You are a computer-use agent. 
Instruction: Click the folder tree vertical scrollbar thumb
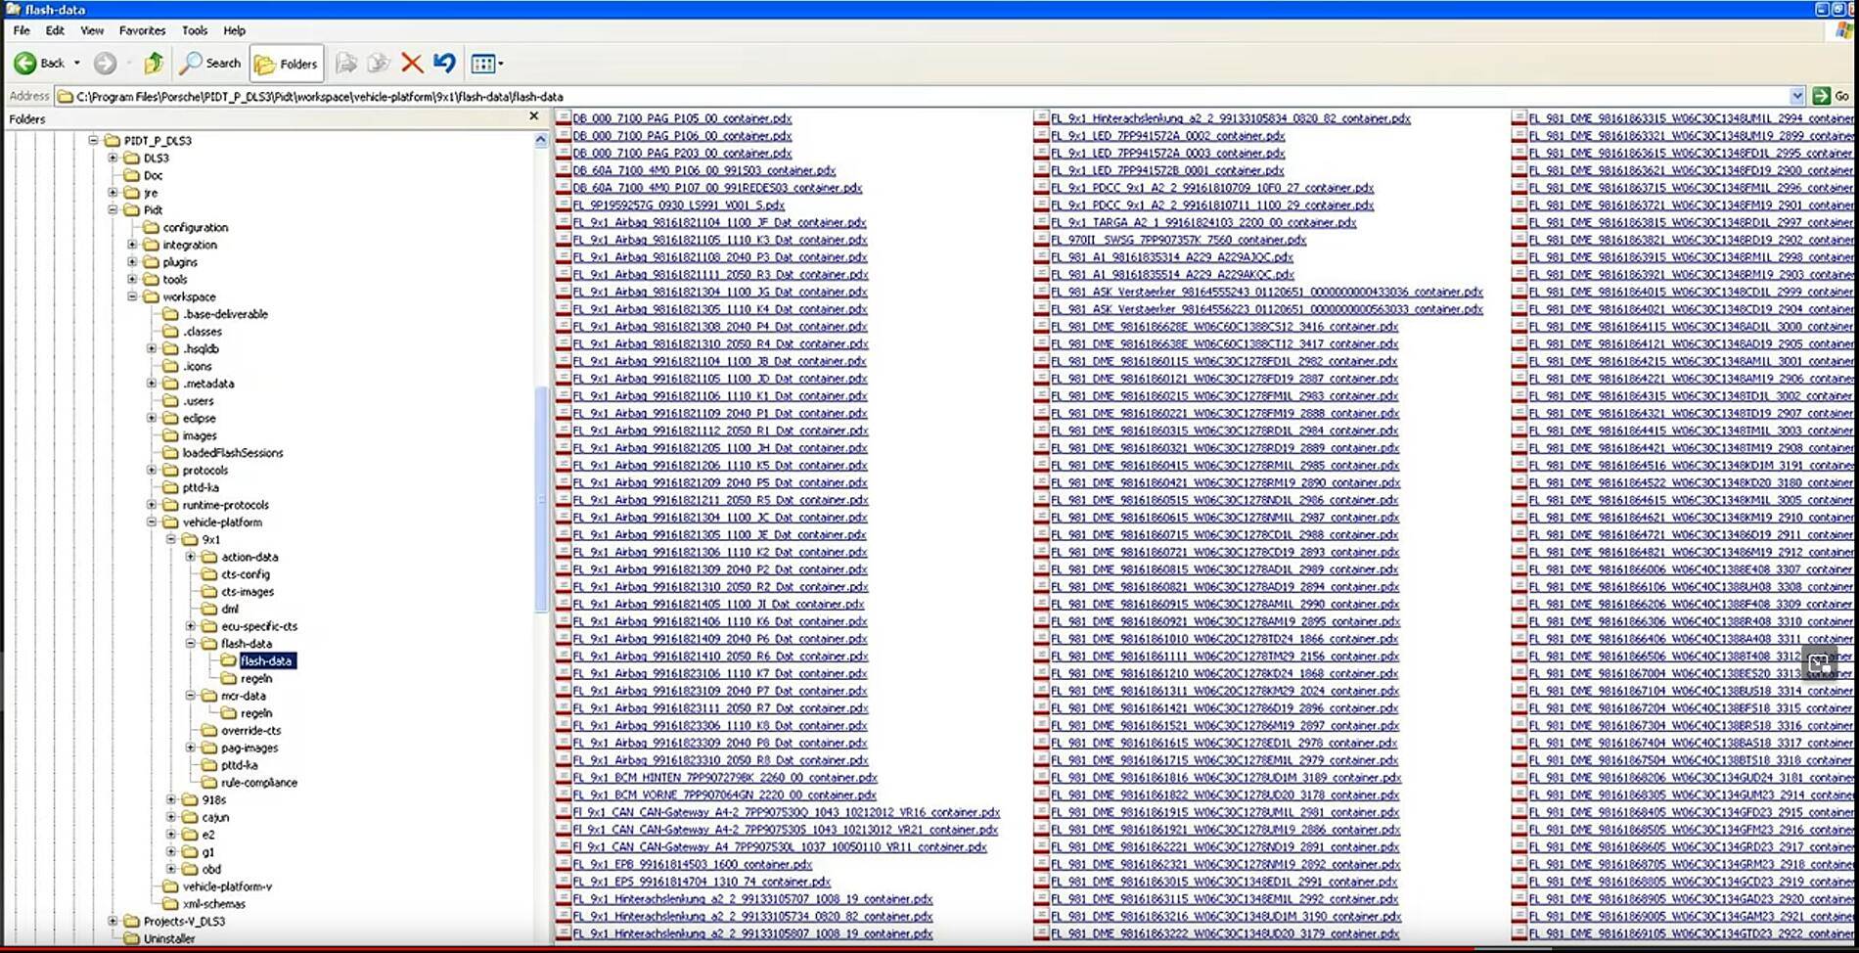click(x=541, y=499)
